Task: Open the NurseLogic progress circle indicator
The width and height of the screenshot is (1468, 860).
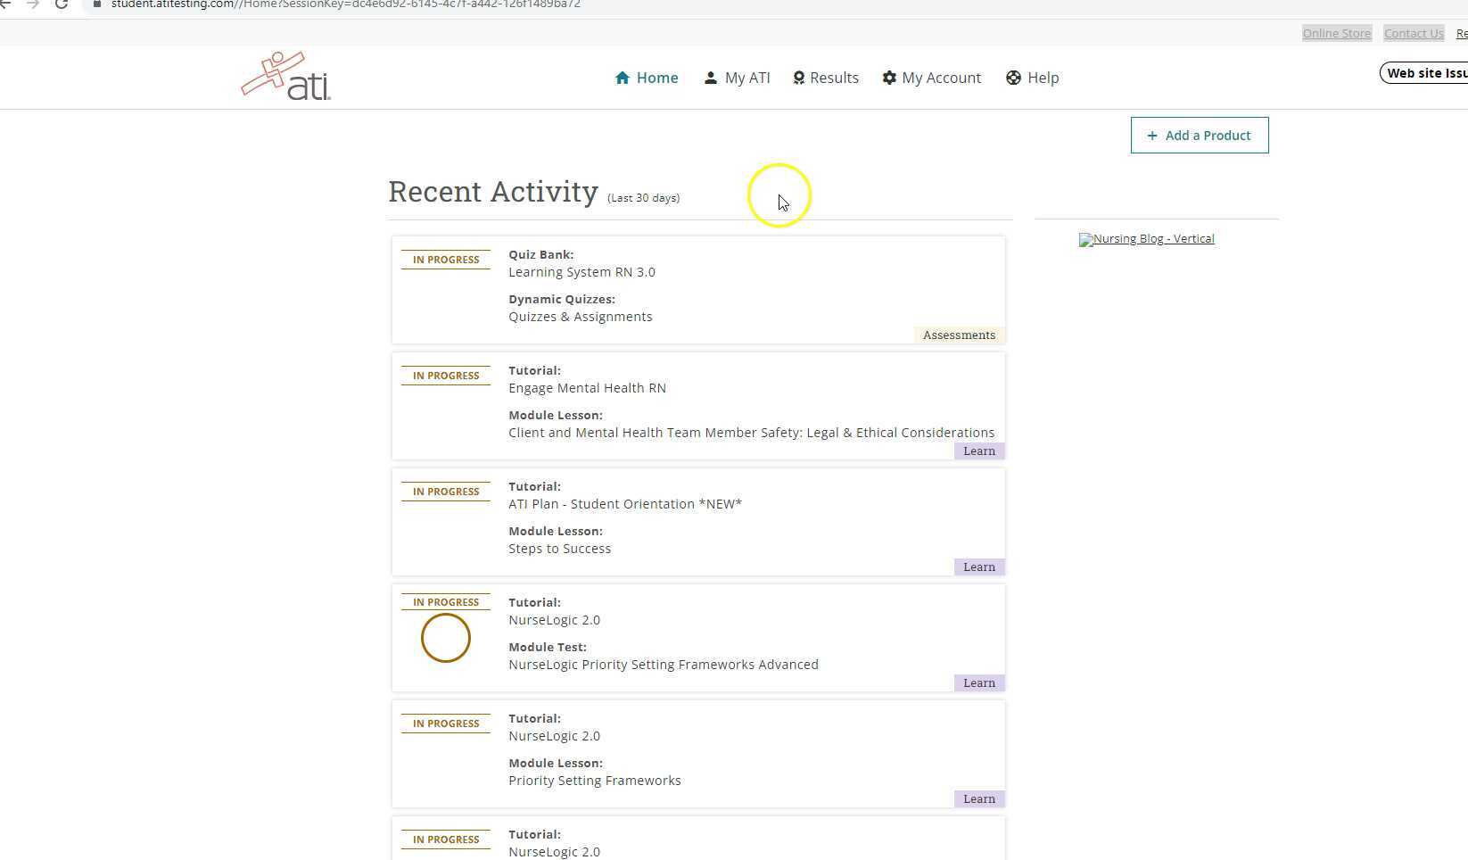Action: [445, 638]
